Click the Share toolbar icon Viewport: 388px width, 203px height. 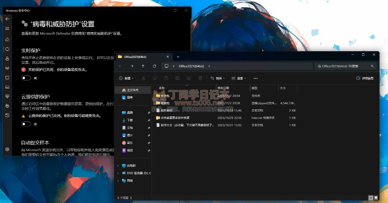click(x=189, y=78)
